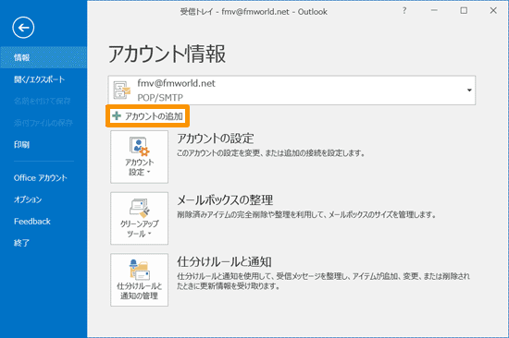Click the アカウントの追加 button
The width and height of the screenshot is (509, 338).
[148, 116]
